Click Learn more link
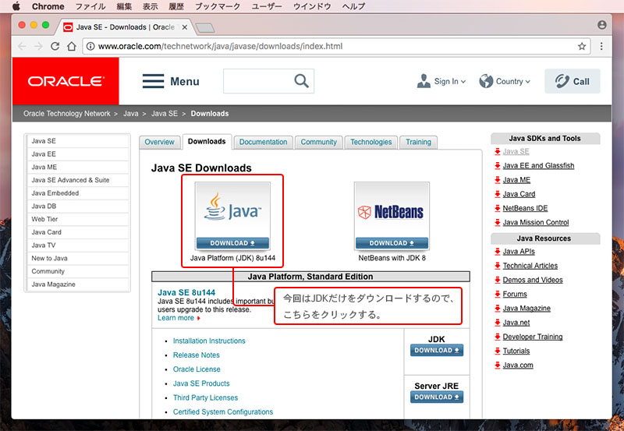The height and width of the screenshot is (431, 624). [x=176, y=318]
